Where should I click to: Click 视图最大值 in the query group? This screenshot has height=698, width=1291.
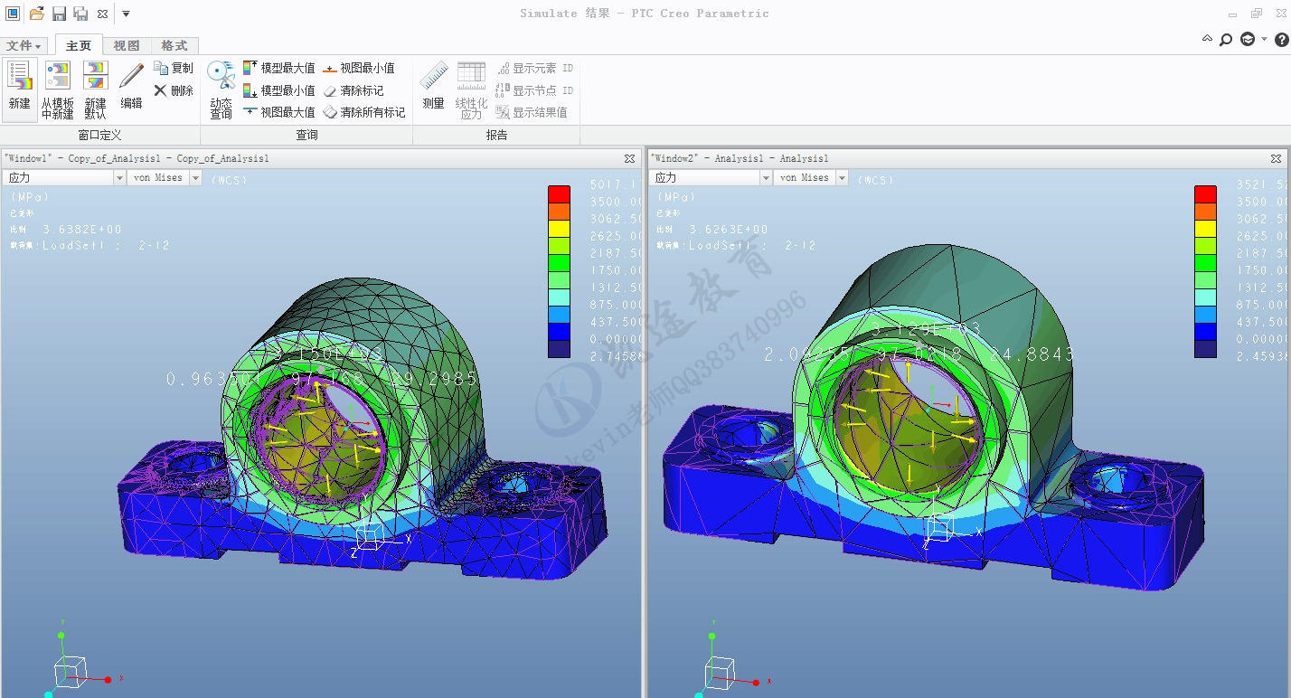tap(278, 112)
